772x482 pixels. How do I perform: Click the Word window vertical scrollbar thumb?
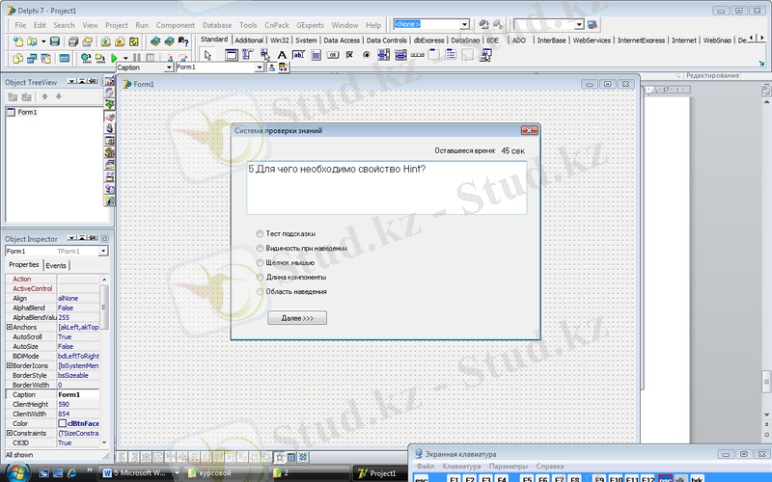(x=766, y=381)
